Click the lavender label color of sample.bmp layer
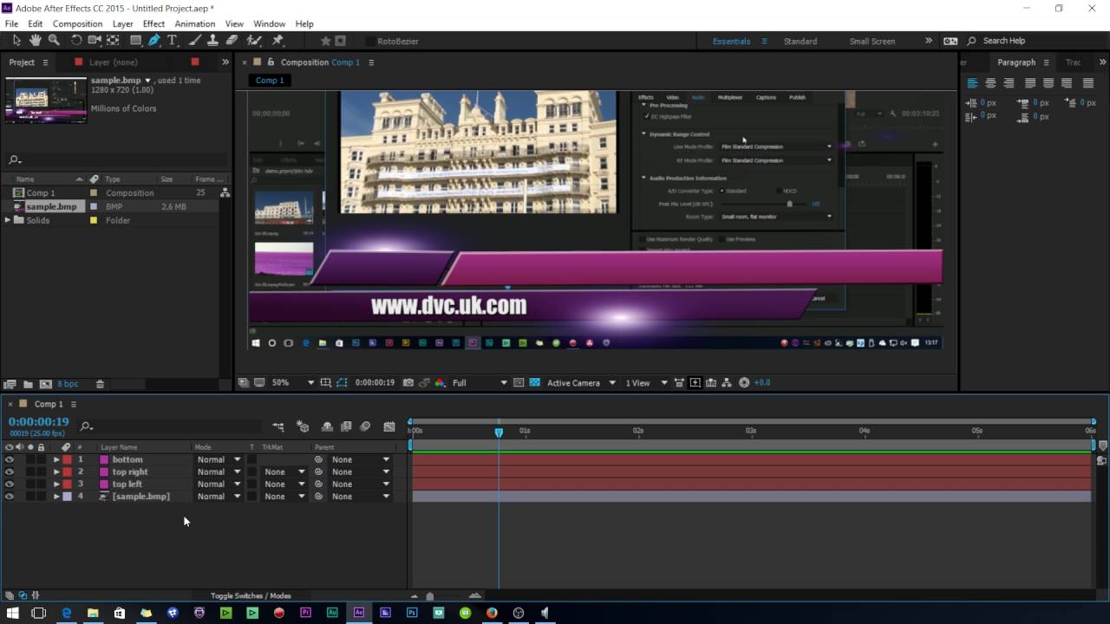 67,497
